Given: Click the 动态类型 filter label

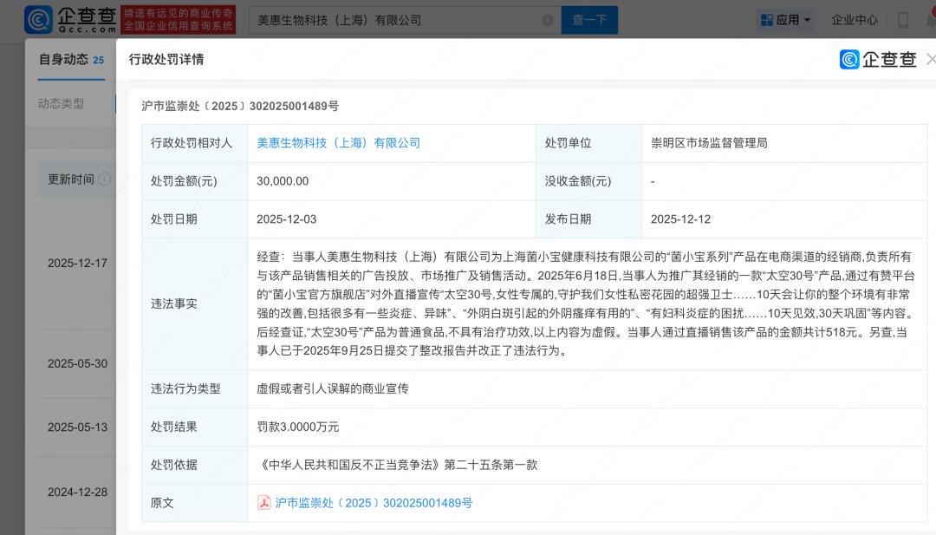Looking at the screenshot, I should coord(61,103).
